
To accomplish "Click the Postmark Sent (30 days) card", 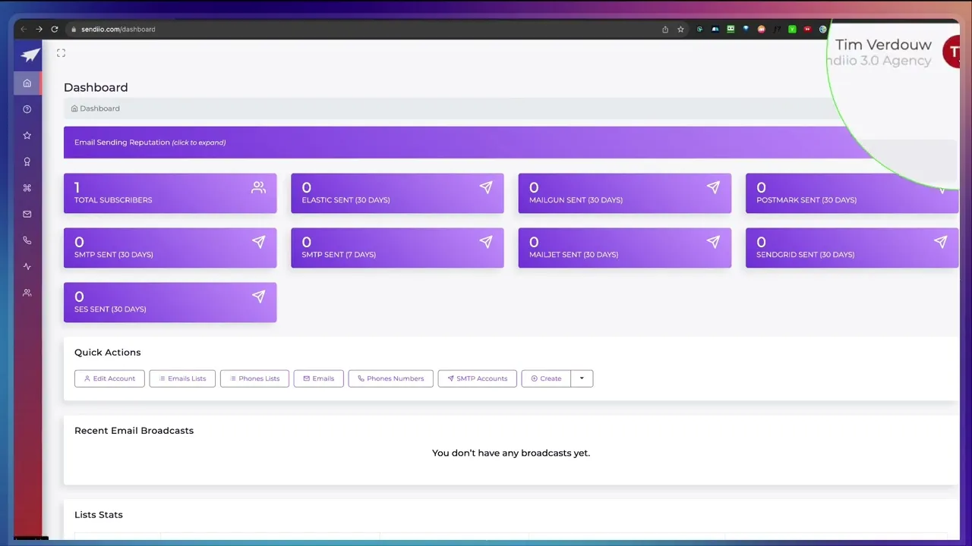I will (852, 193).
